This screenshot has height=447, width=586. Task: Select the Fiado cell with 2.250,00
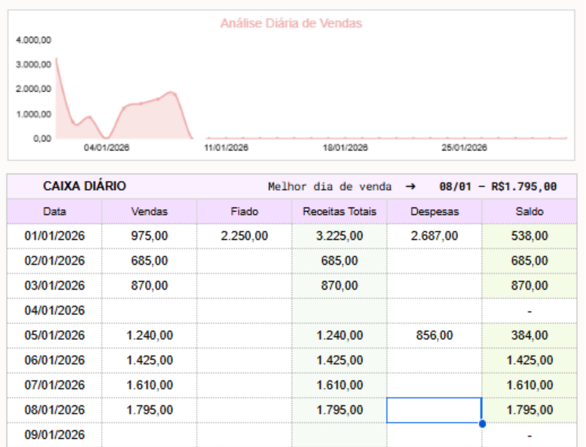click(x=244, y=236)
